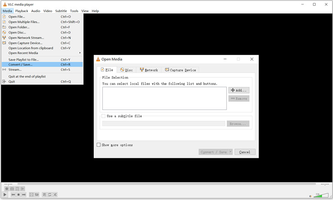Viewport: 333px width, 200px height.
Task: Click the Remove button
Action: [x=239, y=98]
